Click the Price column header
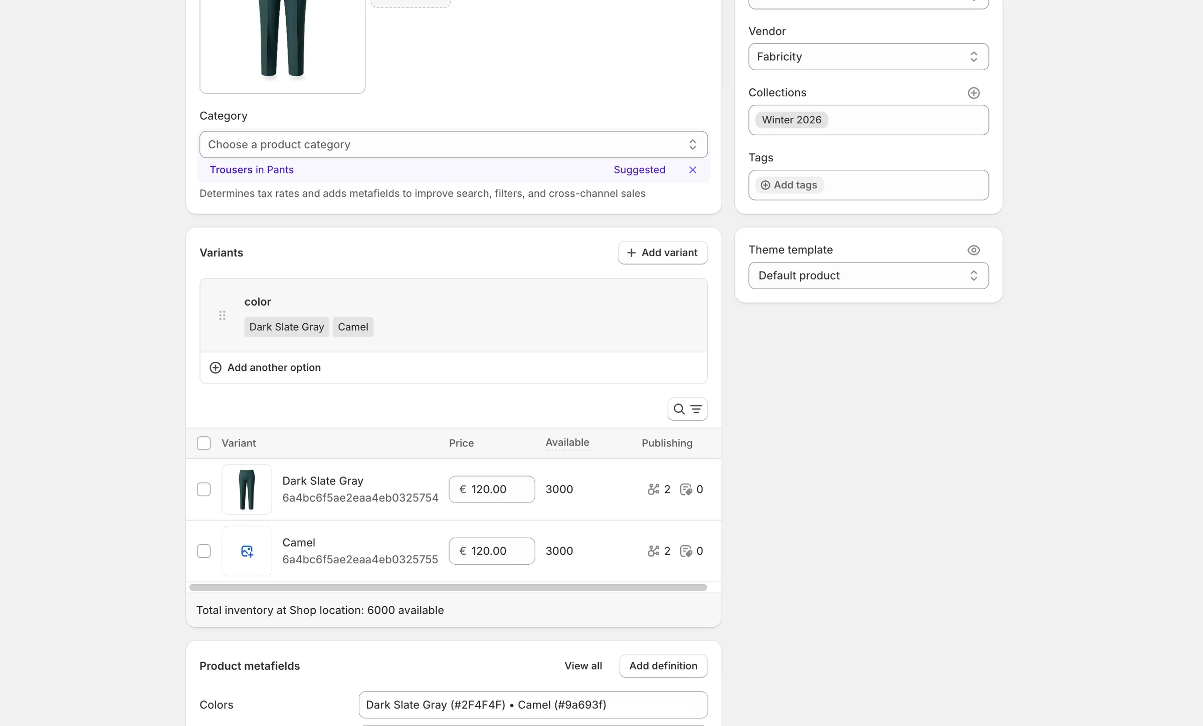 click(461, 443)
